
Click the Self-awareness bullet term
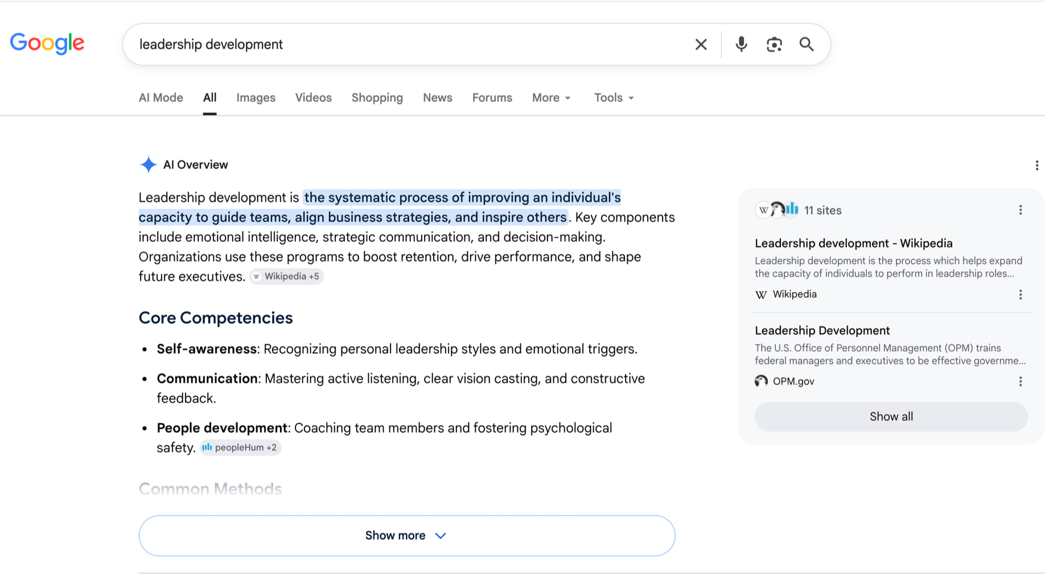click(x=207, y=349)
